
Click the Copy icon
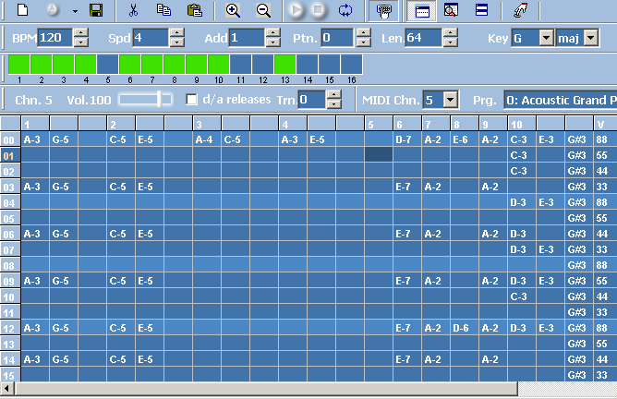pyautogui.click(x=163, y=11)
